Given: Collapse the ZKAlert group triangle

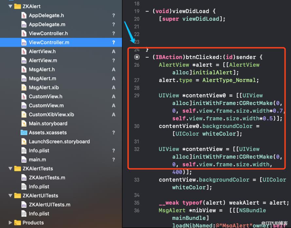Looking at the screenshot, I should 10,6.
